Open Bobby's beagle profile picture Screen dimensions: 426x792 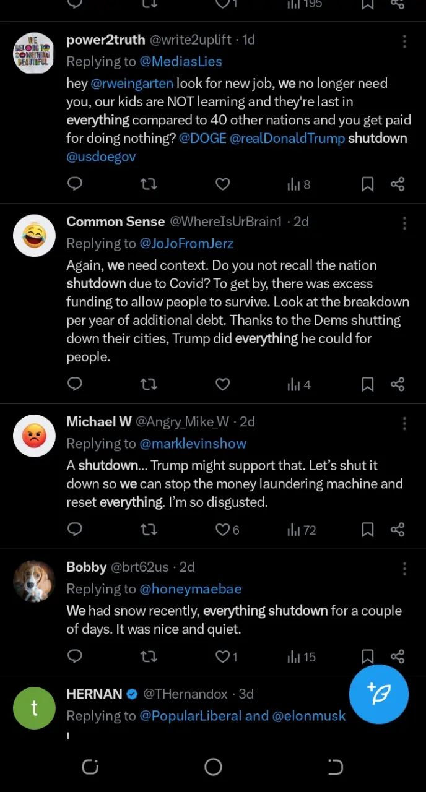coord(35,581)
